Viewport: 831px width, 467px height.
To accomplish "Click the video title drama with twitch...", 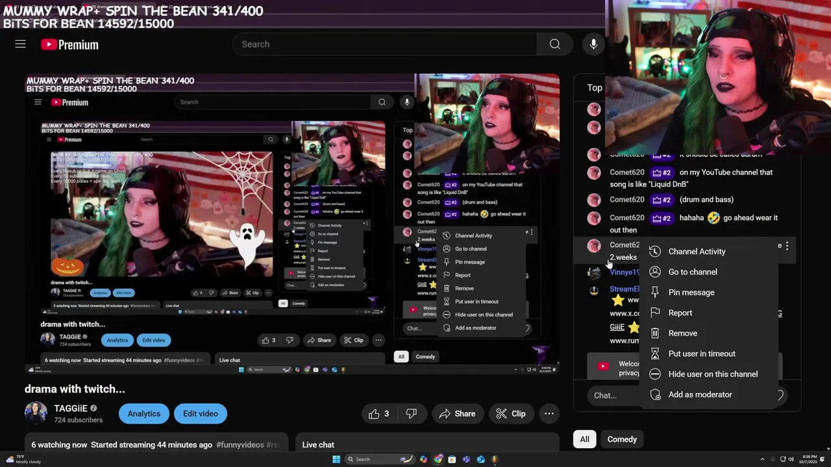I will pyautogui.click(x=75, y=389).
